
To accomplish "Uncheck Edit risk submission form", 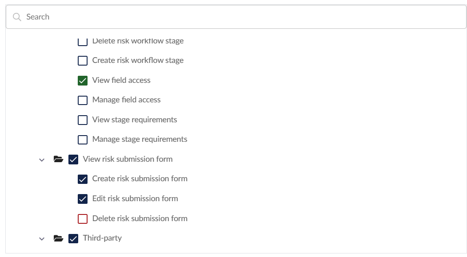I will (83, 199).
